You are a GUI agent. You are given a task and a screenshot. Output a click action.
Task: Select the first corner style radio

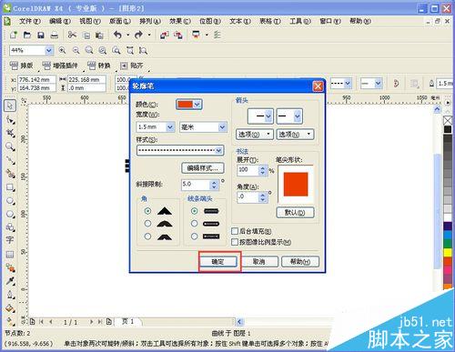tap(147, 211)
